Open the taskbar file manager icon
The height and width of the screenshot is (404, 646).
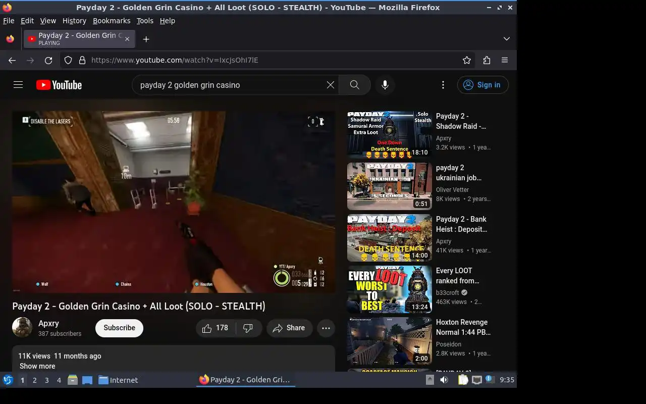click(x=73, y=380)
